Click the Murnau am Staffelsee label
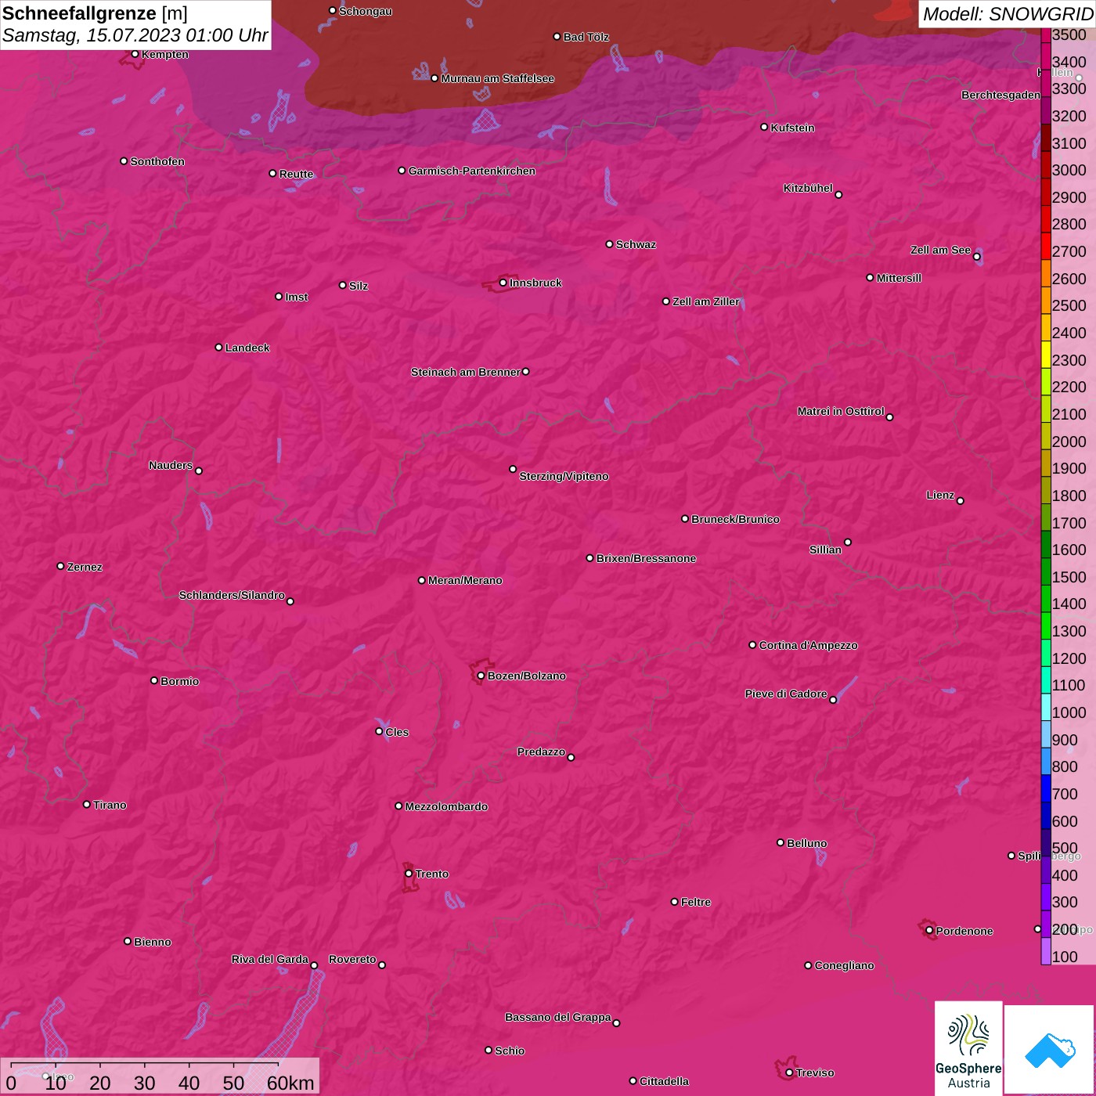This screenshot has height=1096, width=1096. pos(497,78)
